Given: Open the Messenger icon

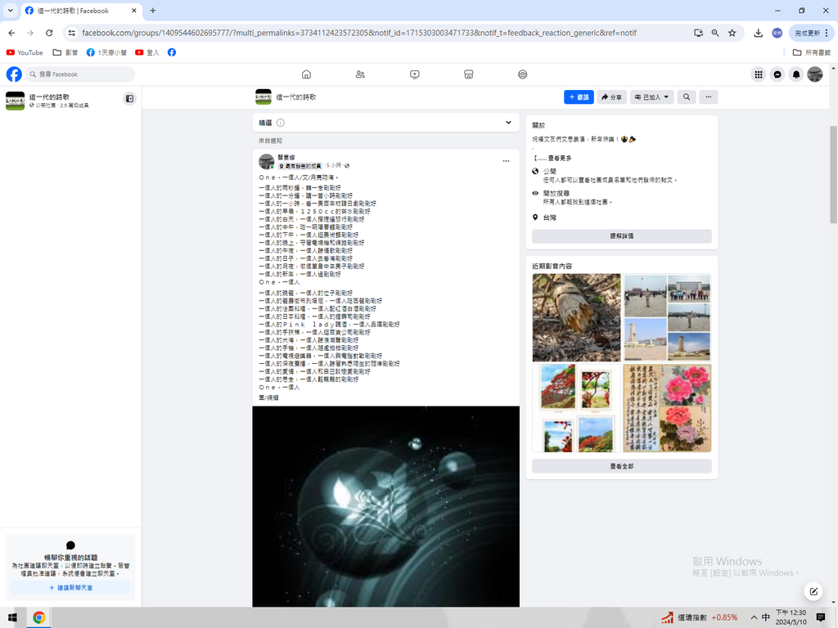Looking at the screenshot, I should pos(777,74).
